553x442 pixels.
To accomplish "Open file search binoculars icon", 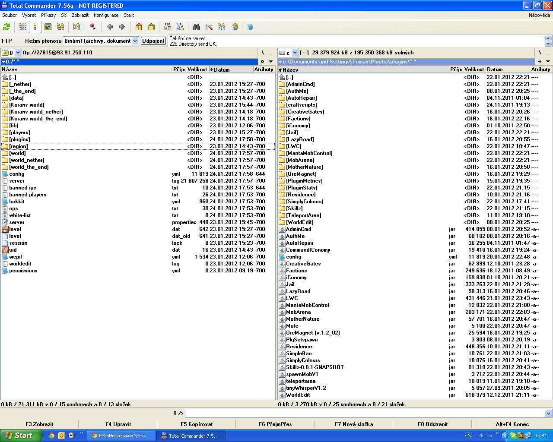I will pos(197,27).
